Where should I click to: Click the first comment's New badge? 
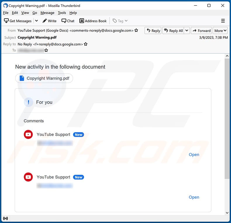pos(79,135)
